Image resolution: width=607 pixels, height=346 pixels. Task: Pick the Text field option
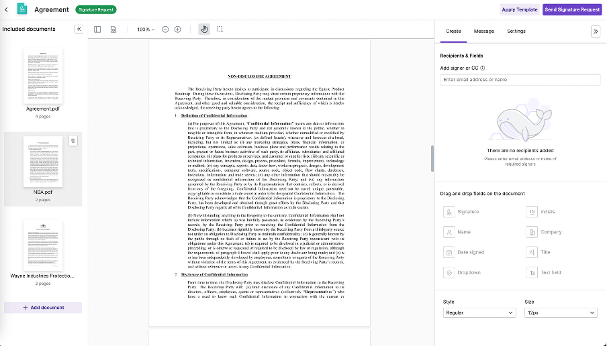click(543, 272)
